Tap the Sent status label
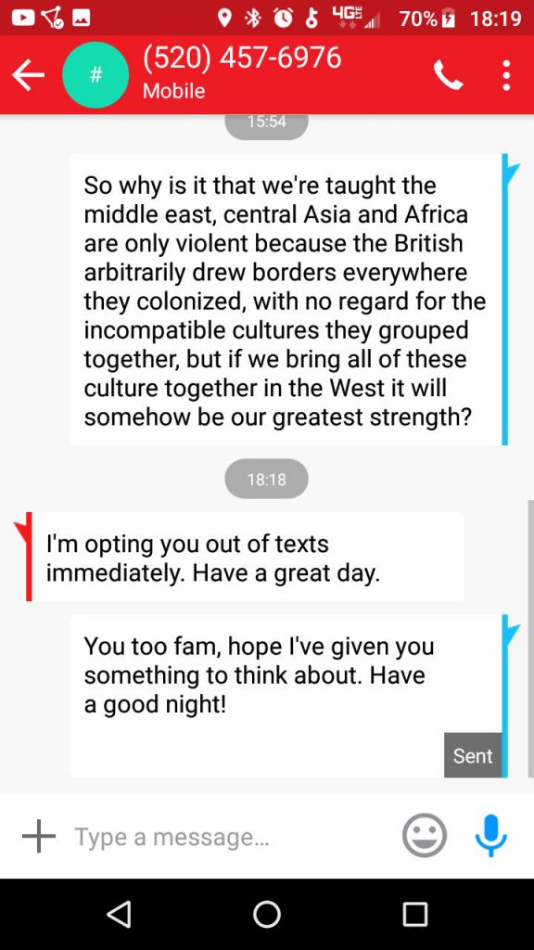The image size is (534, 950). (473, 755)
